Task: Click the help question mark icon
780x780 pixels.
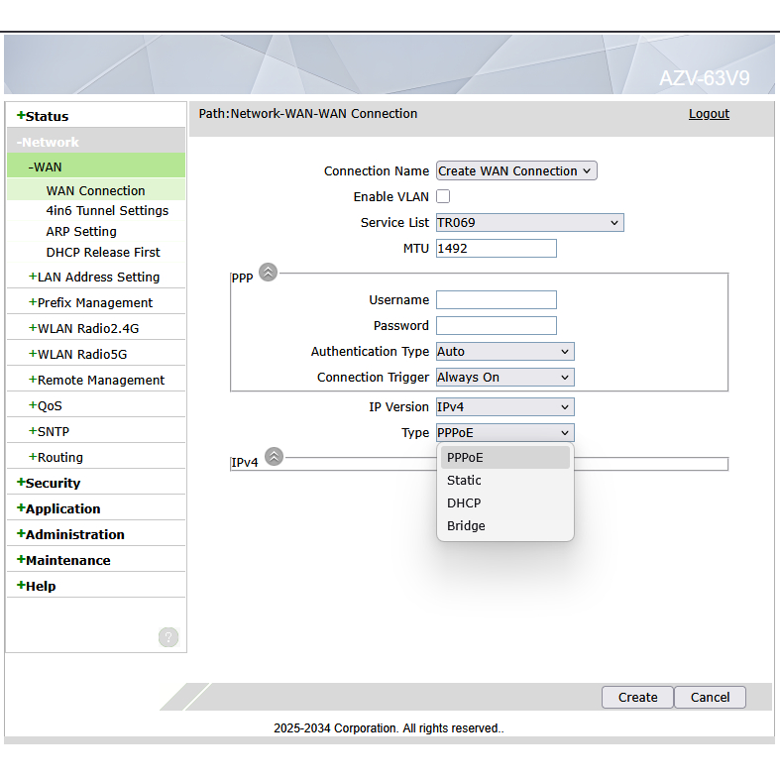Action: [x=168, y=637]
